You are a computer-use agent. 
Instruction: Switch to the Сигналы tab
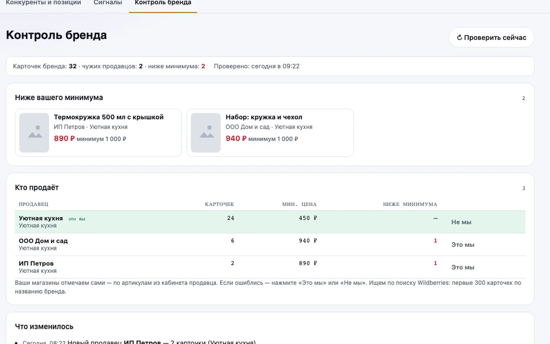[108, 3]
